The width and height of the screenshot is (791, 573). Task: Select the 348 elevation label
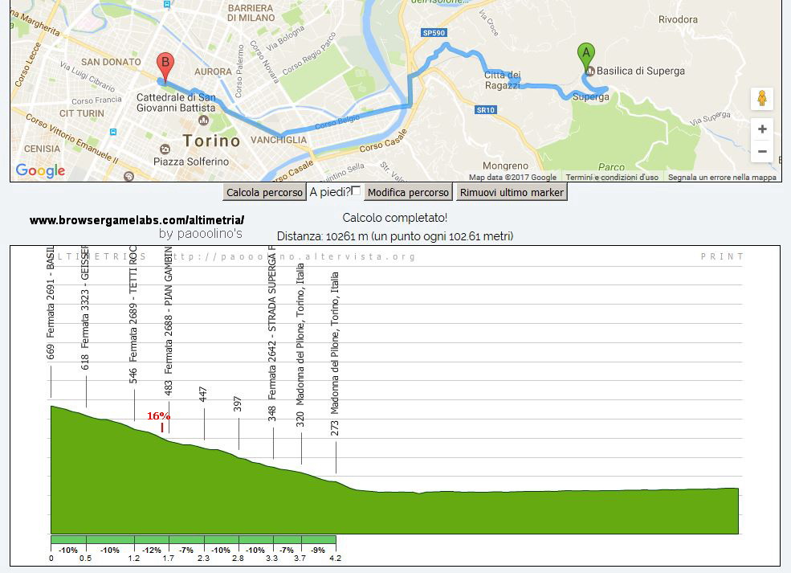point(272,413)
